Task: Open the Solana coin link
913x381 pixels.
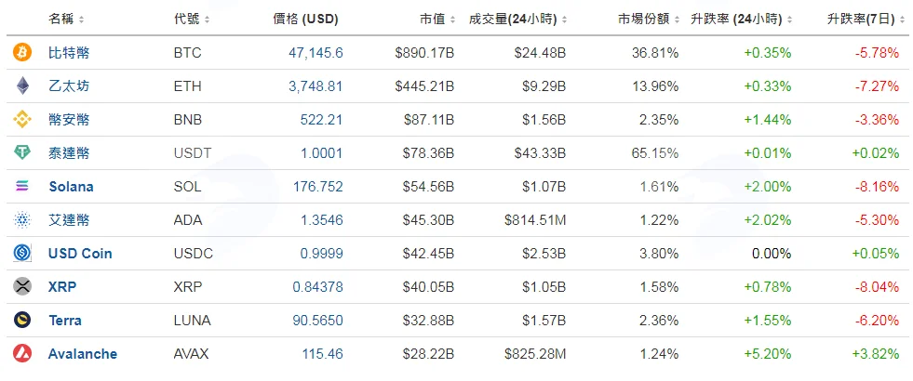Action: click(x=71, y=187)
